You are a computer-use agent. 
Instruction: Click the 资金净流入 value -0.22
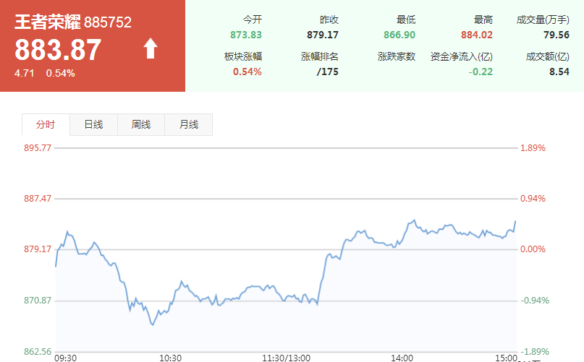[x=481, y=72]
